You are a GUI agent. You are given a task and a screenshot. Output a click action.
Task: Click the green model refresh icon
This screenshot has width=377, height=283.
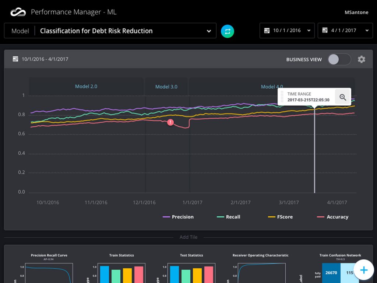(227, 31)
